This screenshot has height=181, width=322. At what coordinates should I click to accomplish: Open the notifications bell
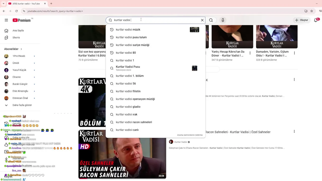(316, 20)
